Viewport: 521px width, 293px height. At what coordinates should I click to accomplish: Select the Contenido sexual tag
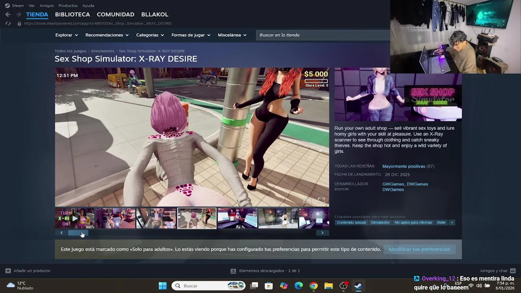point(351,223)
